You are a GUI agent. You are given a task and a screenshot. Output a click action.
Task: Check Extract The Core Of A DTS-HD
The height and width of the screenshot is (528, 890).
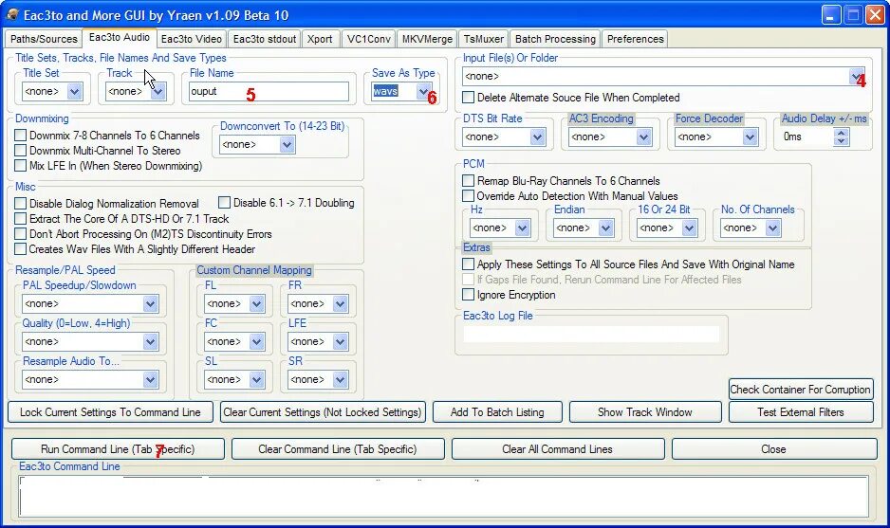[21, 218]
